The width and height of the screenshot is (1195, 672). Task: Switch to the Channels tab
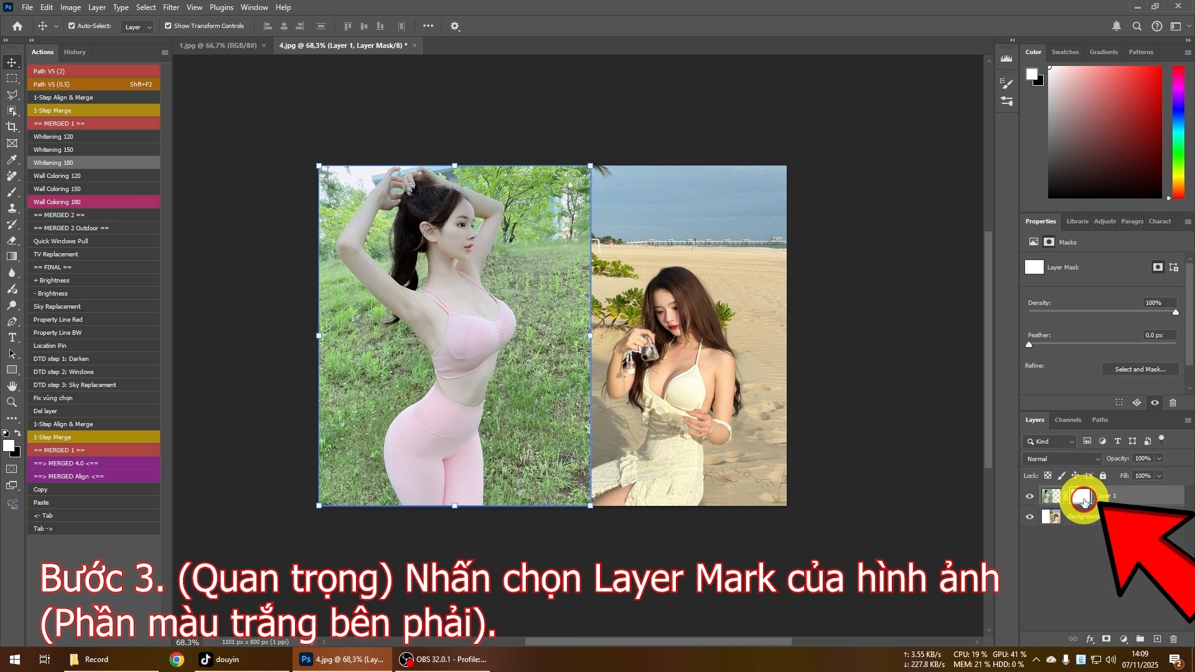[x=1067, y=419]
